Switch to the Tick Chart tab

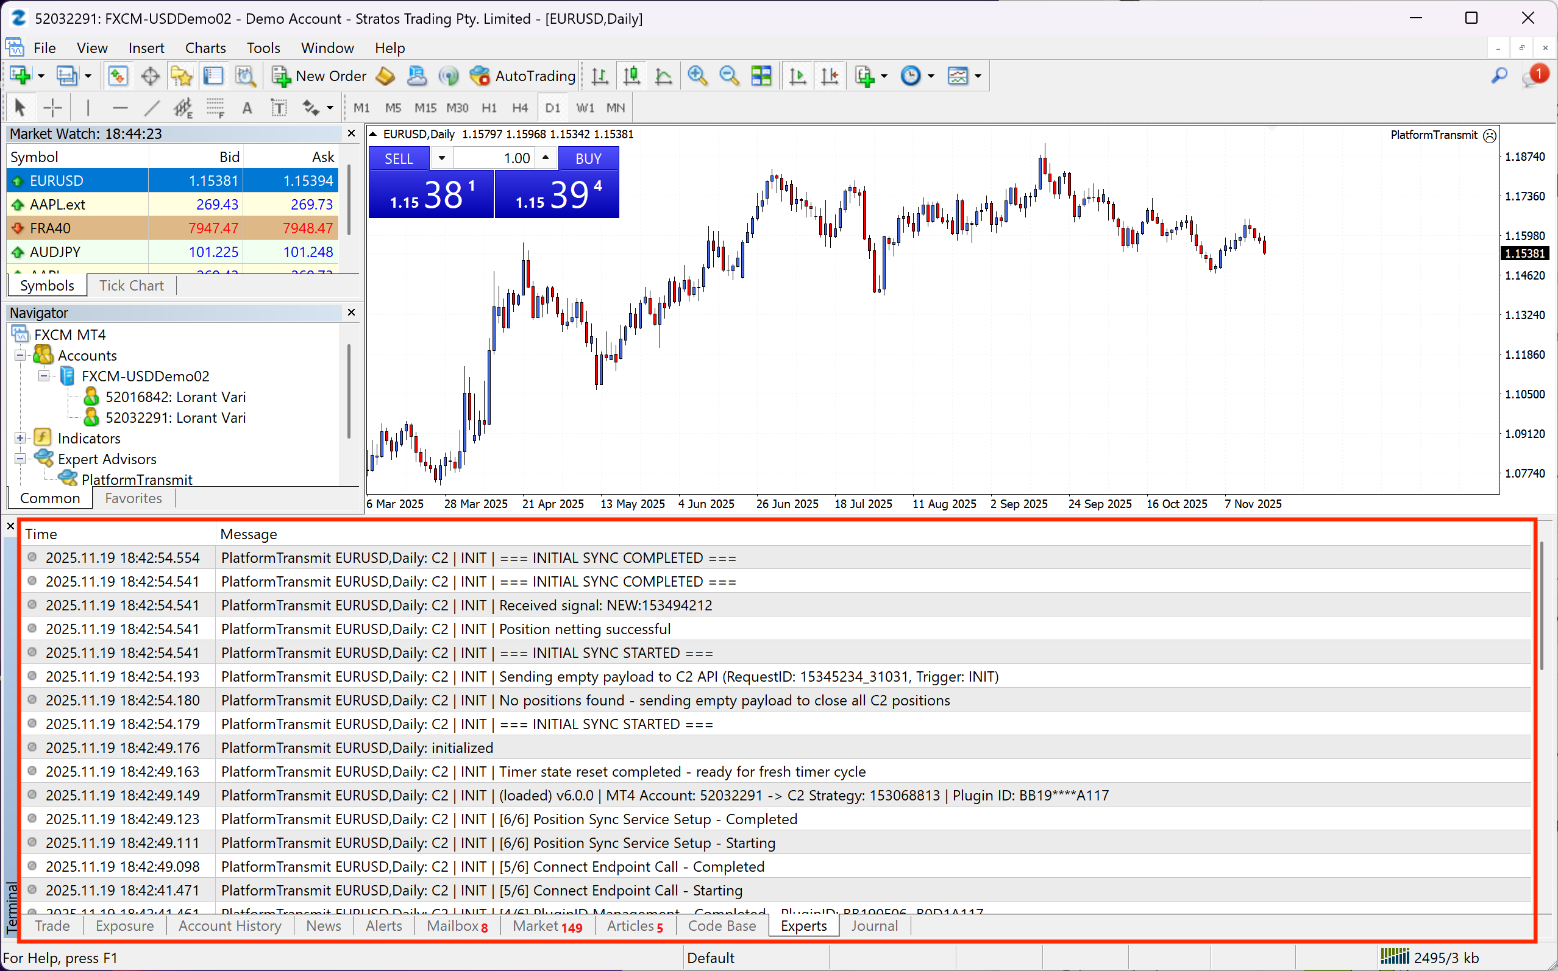132,285
